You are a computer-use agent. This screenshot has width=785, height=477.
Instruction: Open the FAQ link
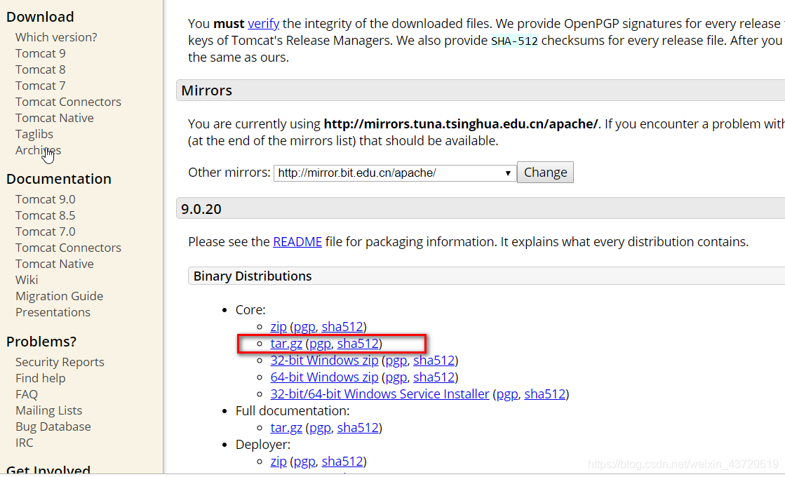(x=27, y=394)
